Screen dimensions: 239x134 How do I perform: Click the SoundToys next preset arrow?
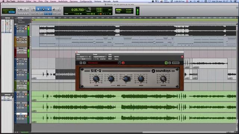(x=84, y=63)
